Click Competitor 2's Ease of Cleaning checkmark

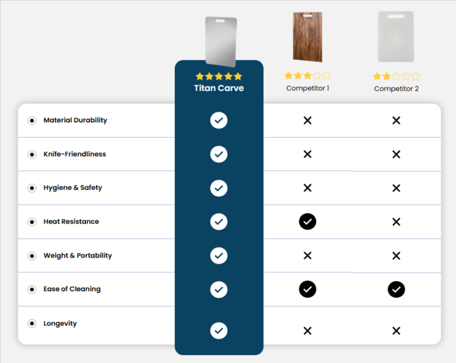point(396,289)
